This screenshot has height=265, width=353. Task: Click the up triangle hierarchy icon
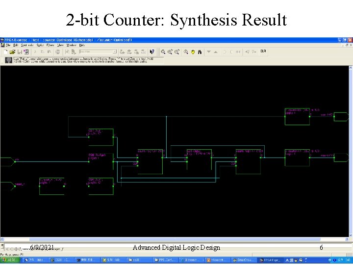tap(216, 52)
